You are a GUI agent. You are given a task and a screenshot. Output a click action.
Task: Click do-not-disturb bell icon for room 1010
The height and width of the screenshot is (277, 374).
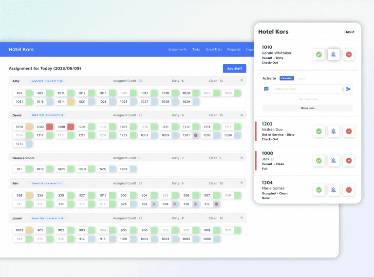[x=334, y=54]
